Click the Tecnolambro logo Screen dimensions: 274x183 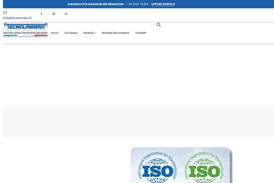click(x=25, y=27)
